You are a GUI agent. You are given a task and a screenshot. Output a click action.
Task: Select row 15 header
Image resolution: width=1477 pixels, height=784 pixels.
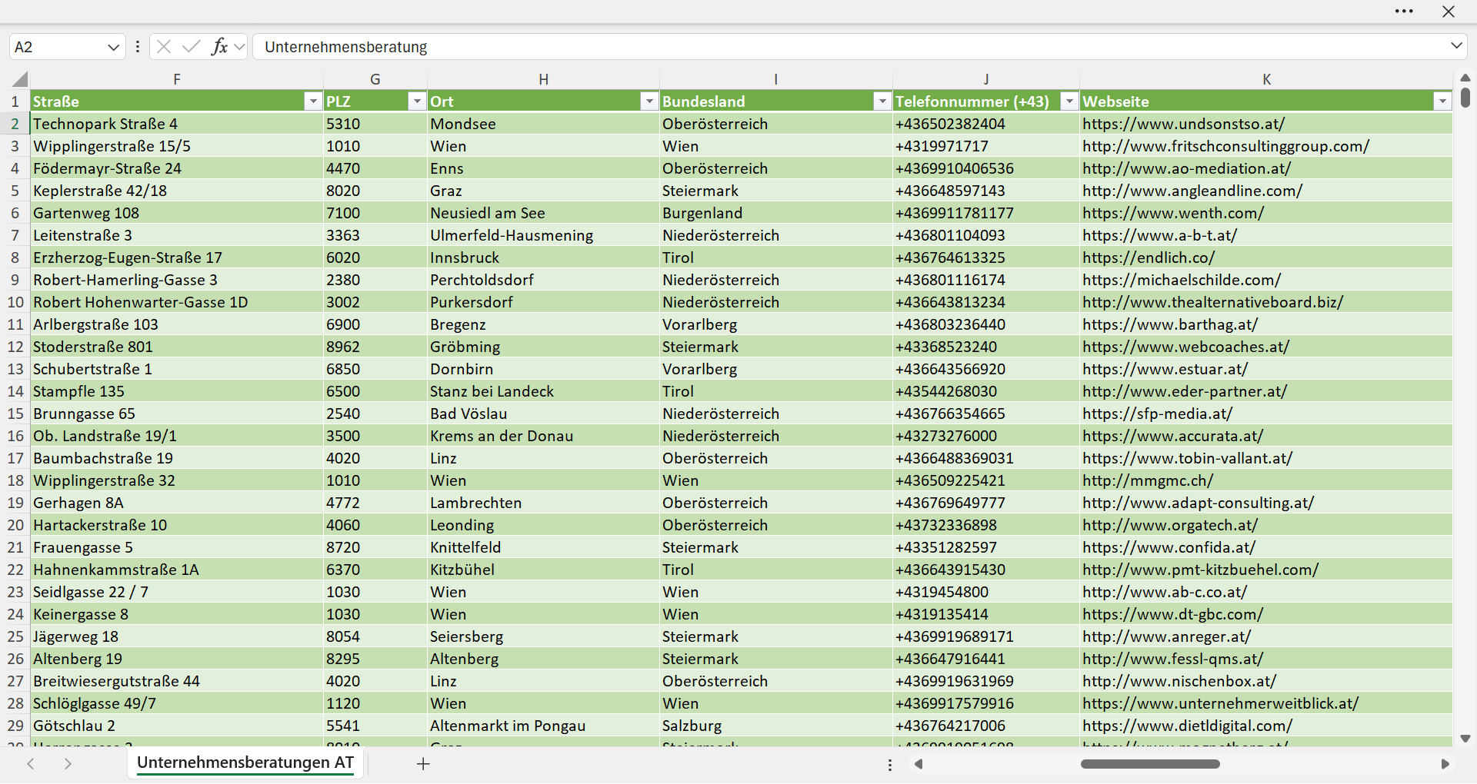(x=15, y=414)
